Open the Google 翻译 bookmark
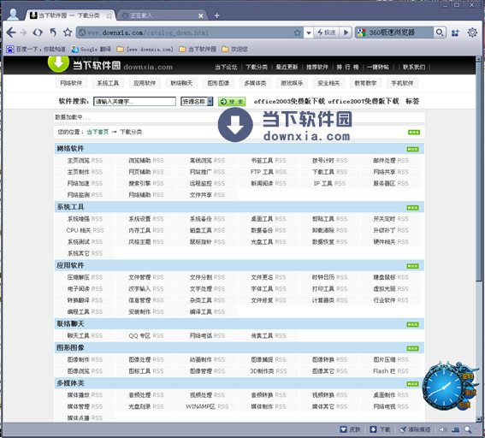485x438 pixels. point(91,49)
